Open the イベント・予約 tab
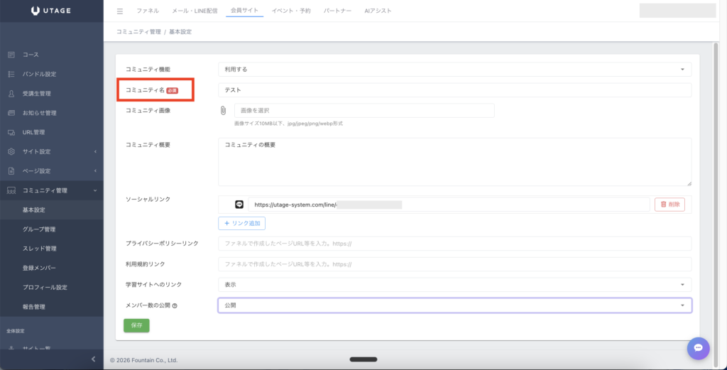This screenshot has height=370, width=727. point(291,11)
